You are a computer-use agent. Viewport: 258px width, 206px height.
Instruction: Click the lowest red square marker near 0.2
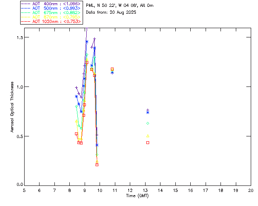(97, 165)
